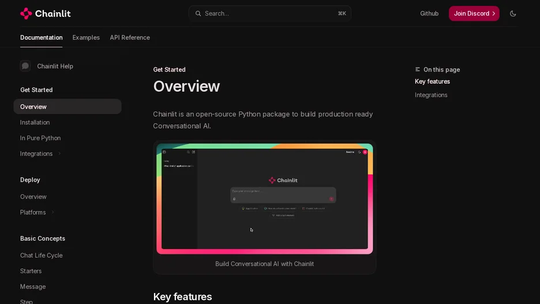Open the Message page

coord(33,287)
